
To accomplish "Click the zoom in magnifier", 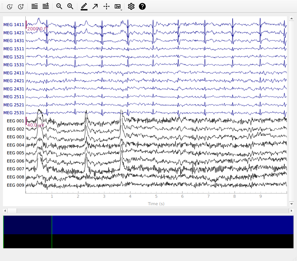I will point(70,6).
